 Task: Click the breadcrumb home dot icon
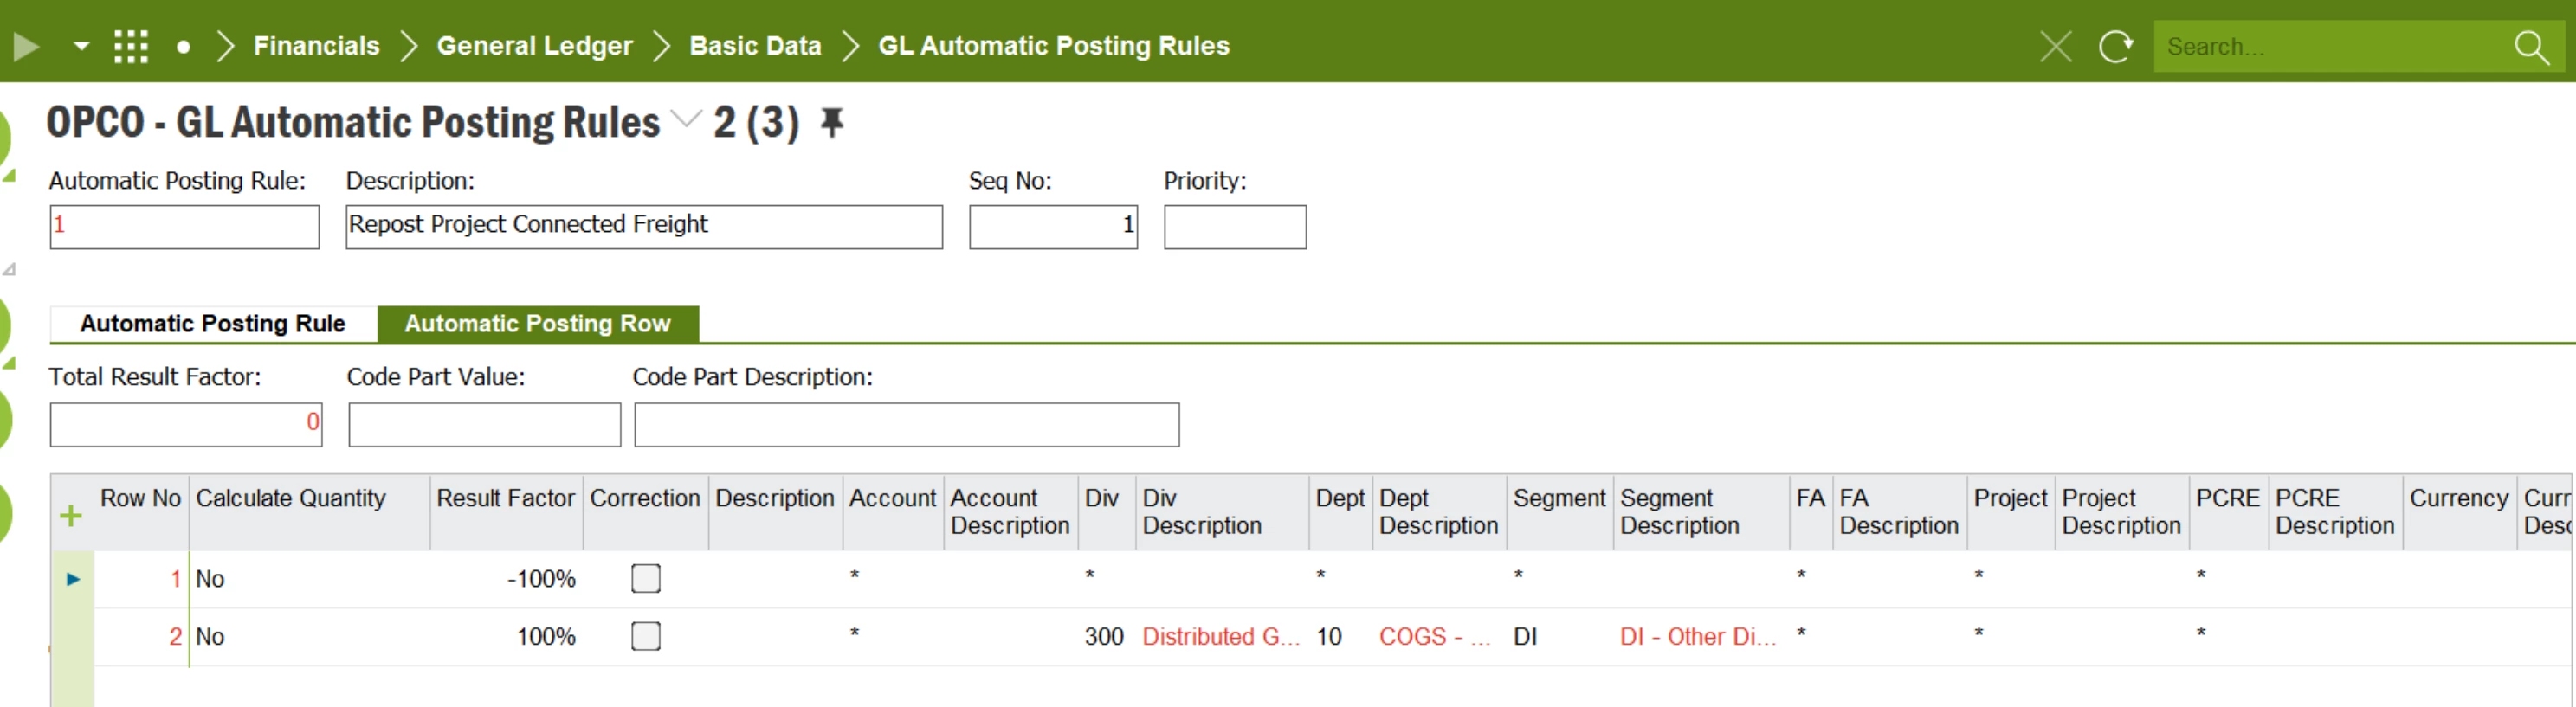183,46
